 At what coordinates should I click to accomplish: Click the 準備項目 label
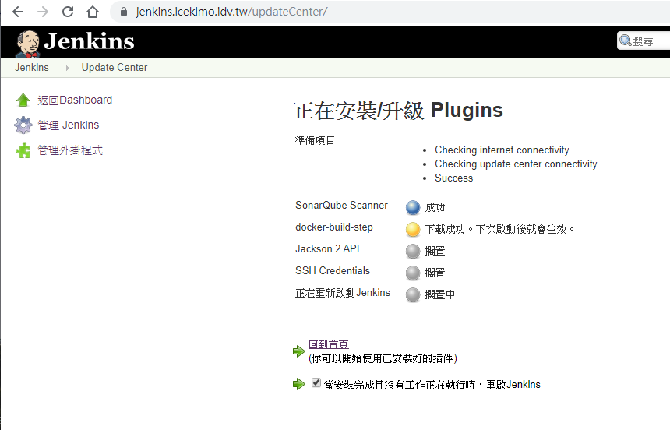pos(315,140)
